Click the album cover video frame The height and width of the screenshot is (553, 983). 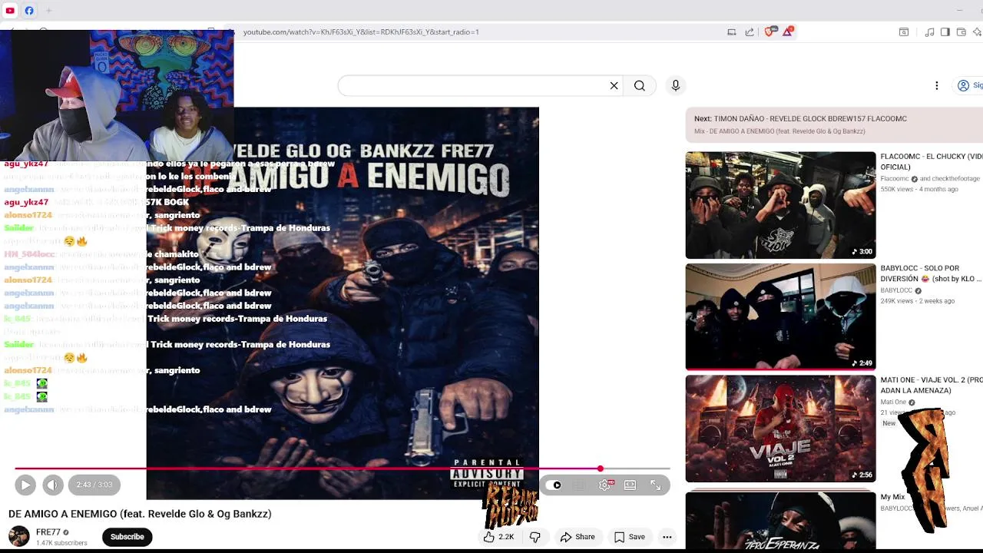click(x=343, y=303)
